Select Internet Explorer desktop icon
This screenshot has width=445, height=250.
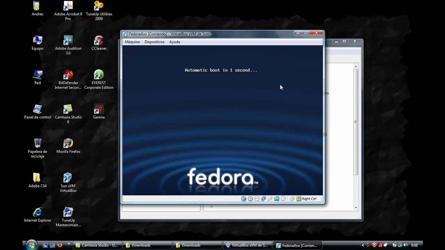(37, 215)
